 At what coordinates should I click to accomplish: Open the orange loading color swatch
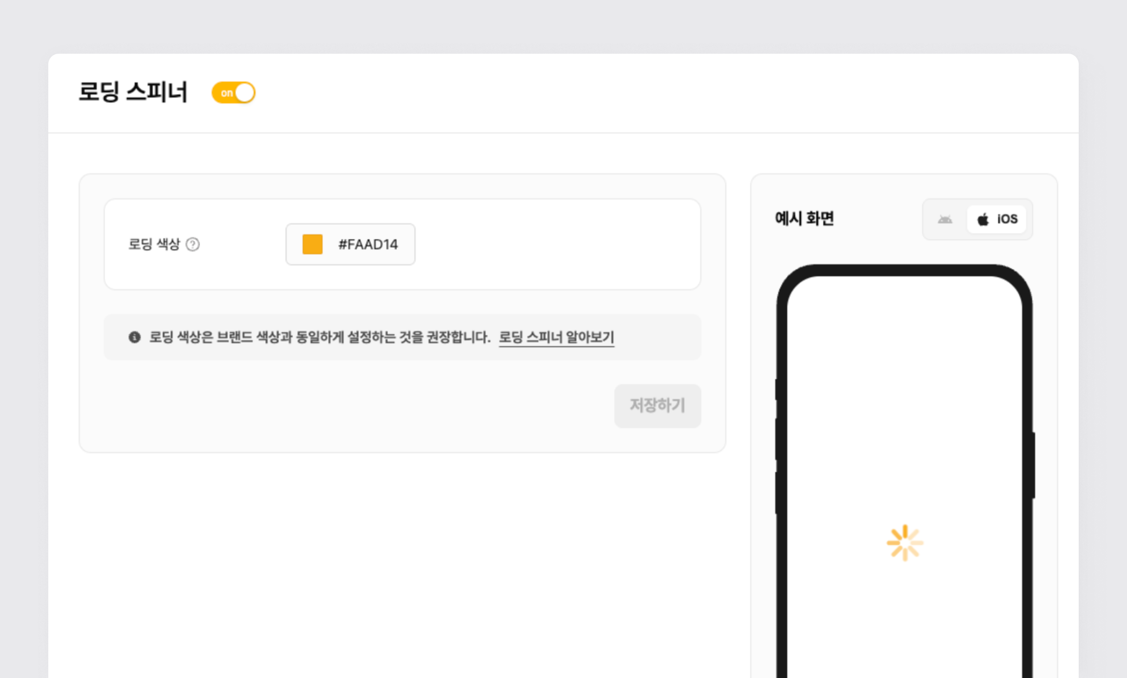pos(312,245)
